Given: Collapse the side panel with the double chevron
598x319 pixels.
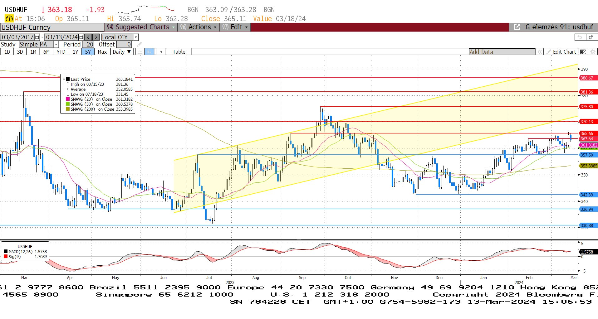Looking at the screenshot, I should 539,52.
